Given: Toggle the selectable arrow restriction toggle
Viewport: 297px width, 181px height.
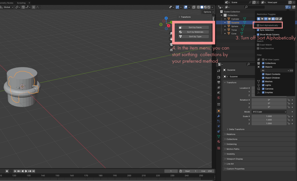Looking at the screenshot, I should click(x=262, y=19).
